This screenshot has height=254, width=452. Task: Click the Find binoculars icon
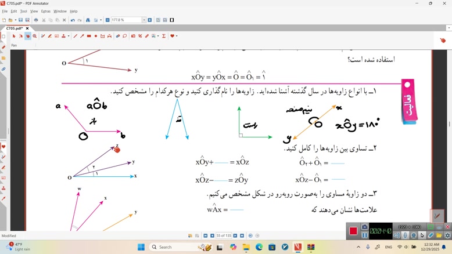pos(88,20)
